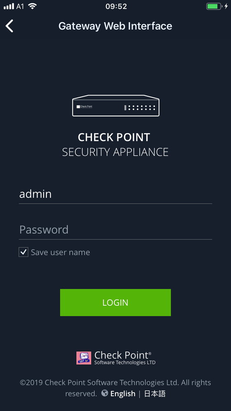This screenshot has width=231, height=411.
Task: Tap the cellular signal bars icon
Action: (9, 6)
